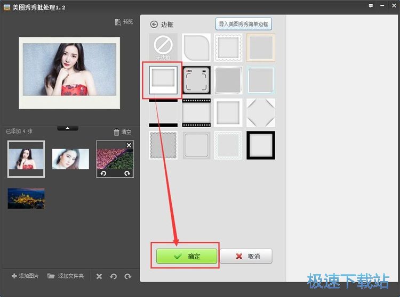The width and height of the screenshot is (400, 297).
Task: Pick the plain white embossed frame
Action: coord(228,113)
